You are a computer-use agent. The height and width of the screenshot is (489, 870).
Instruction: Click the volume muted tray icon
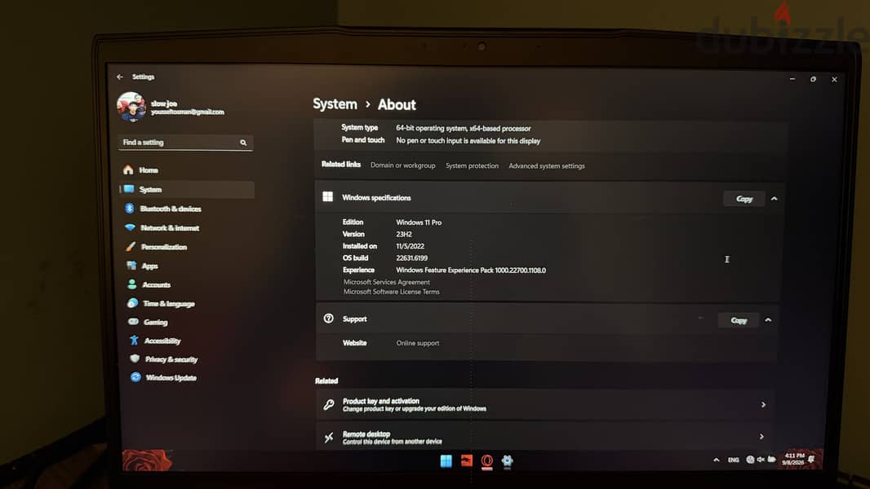click(x=761, y=460)
